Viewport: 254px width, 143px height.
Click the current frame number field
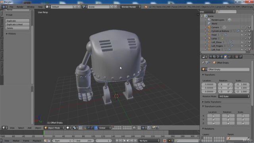point(104,141)
